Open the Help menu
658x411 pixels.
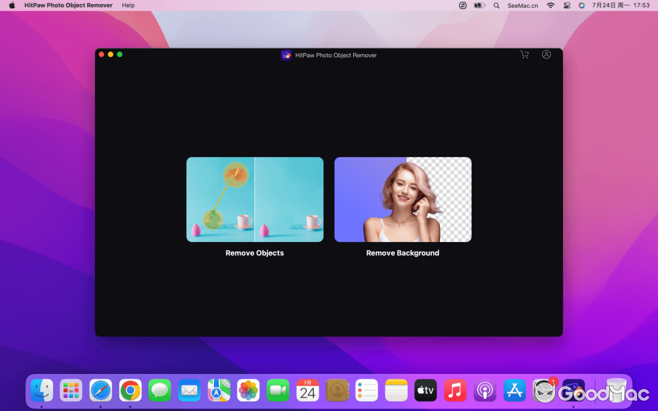[x=128, y=5]
